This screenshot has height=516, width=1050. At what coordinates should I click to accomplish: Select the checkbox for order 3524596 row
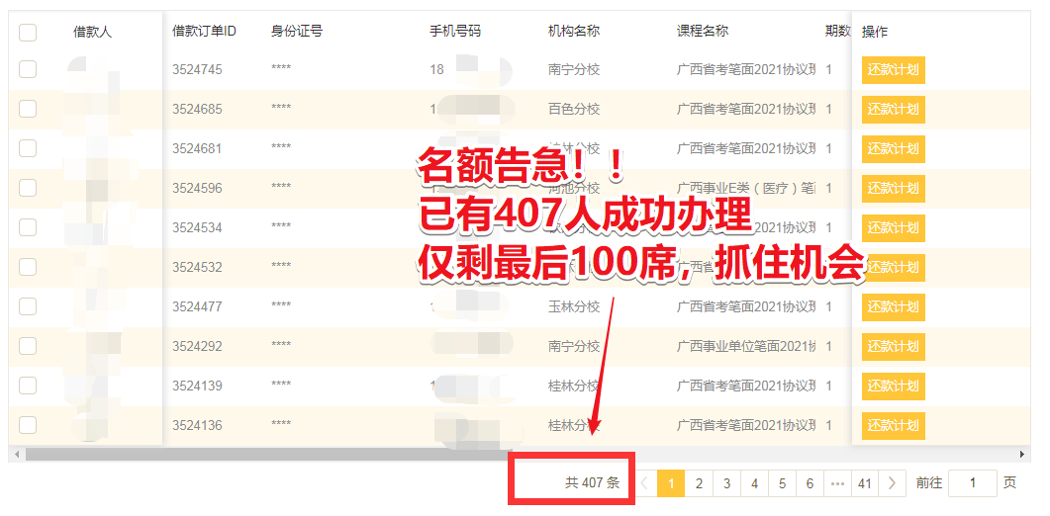pos(28,188)
